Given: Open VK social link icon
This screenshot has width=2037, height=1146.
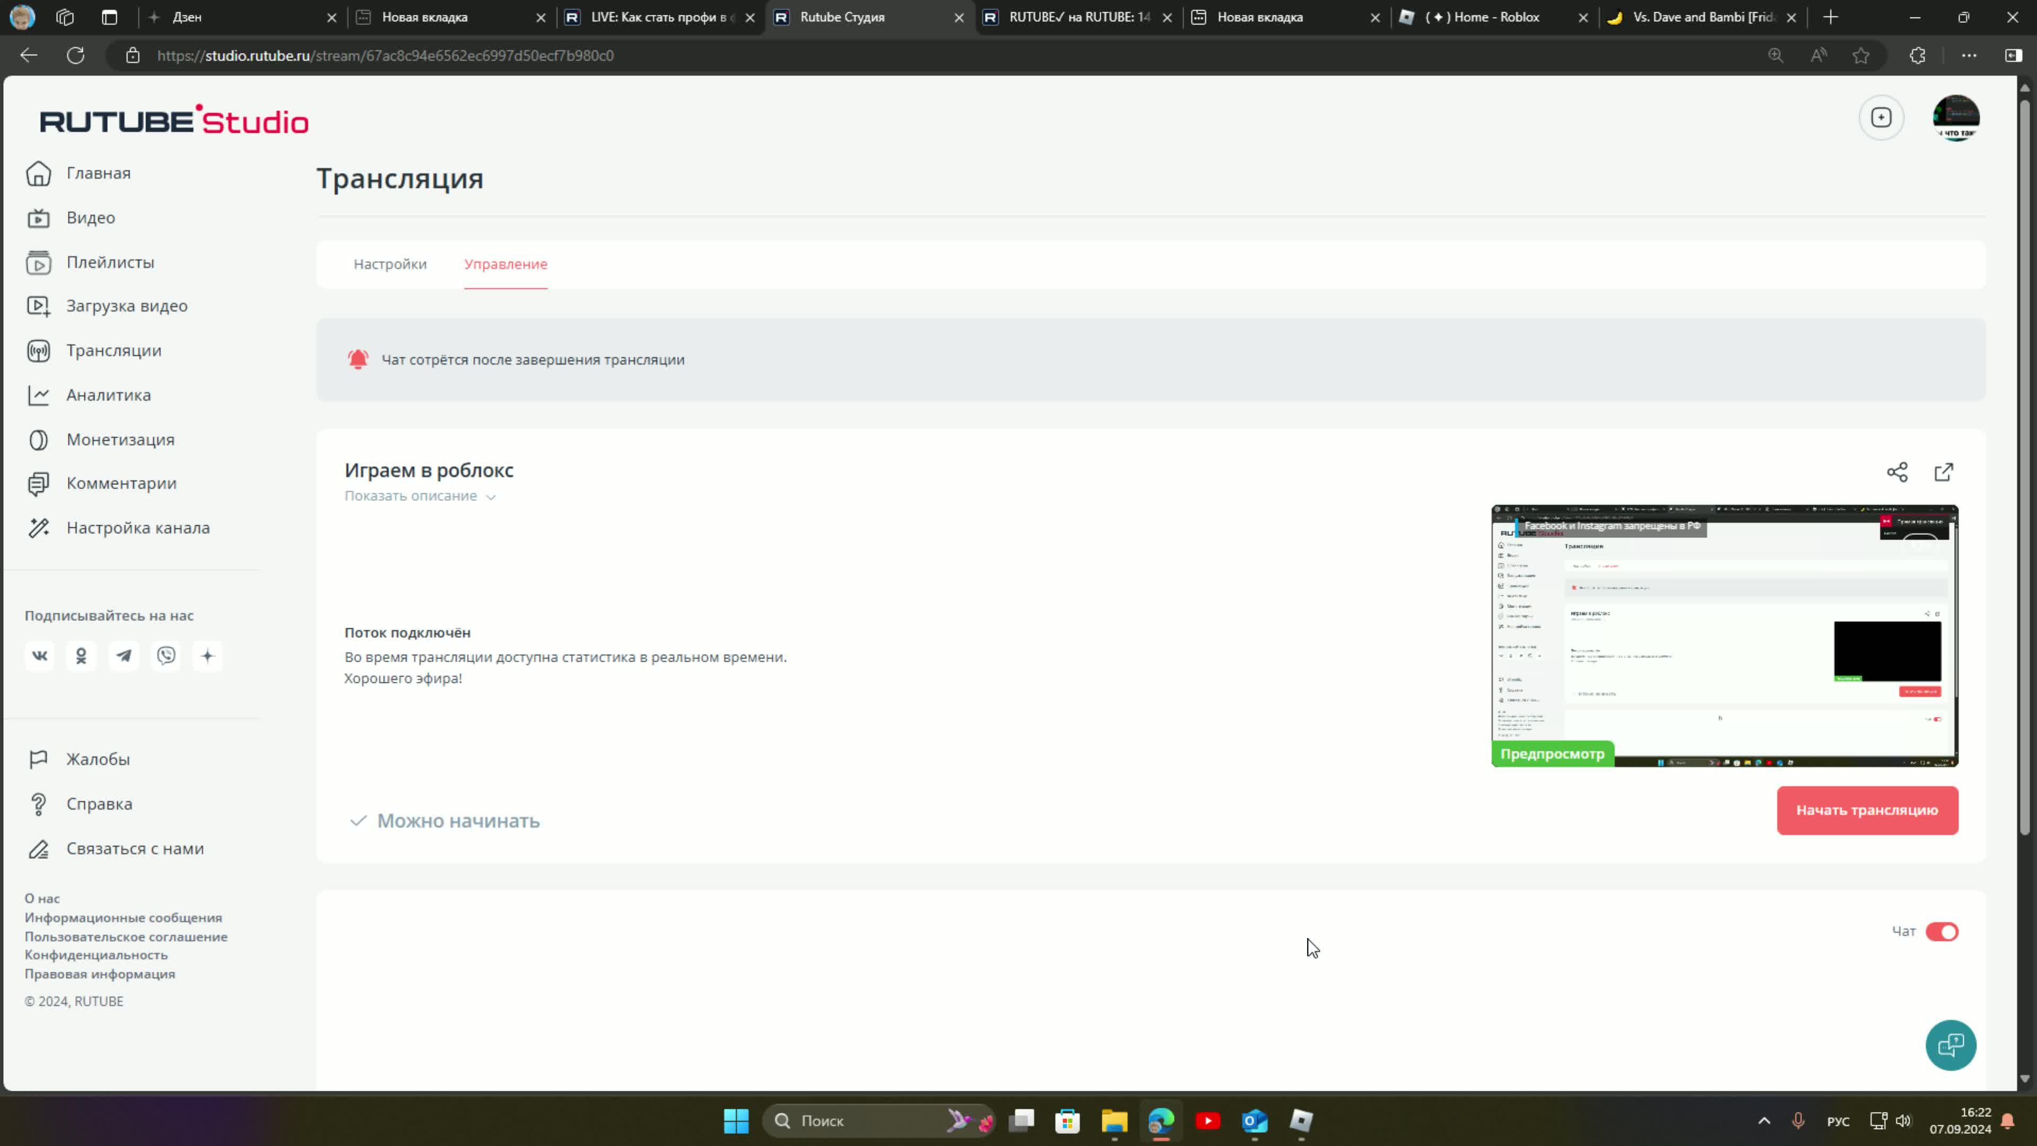Looking at the screenshot, I should (40, 656).
